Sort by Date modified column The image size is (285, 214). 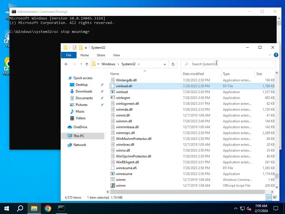[193, 74]
